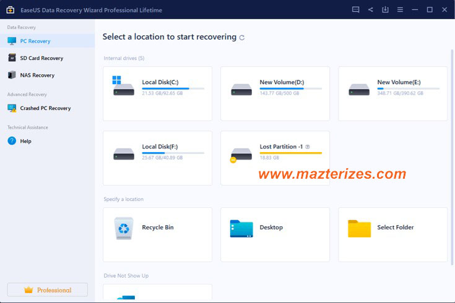Viewport: 455px width, 303px height.
Task: Select the Local Disk(F:) label
Action: [x=160, y=147]
